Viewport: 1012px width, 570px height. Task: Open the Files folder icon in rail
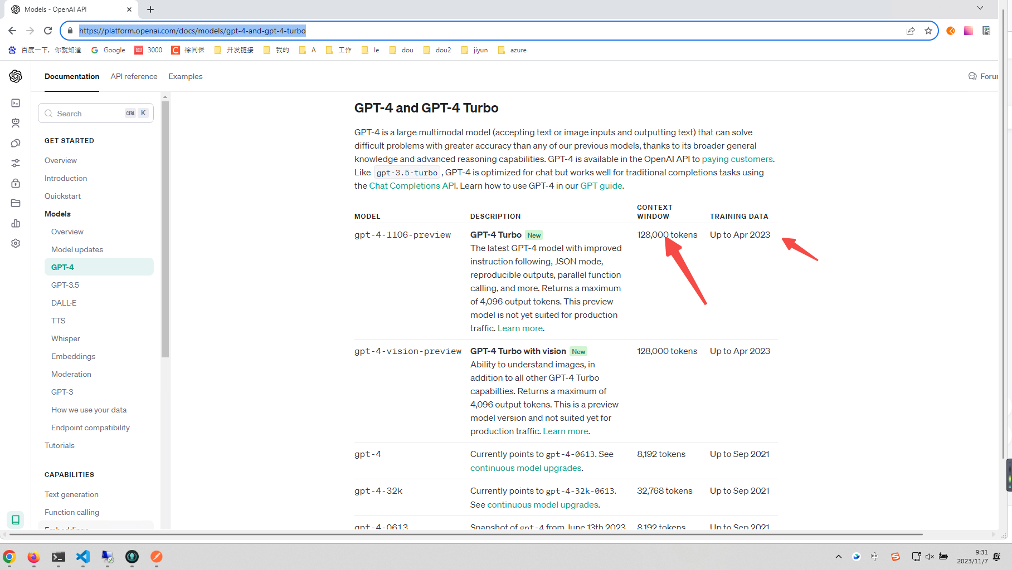tap(16, 203)
